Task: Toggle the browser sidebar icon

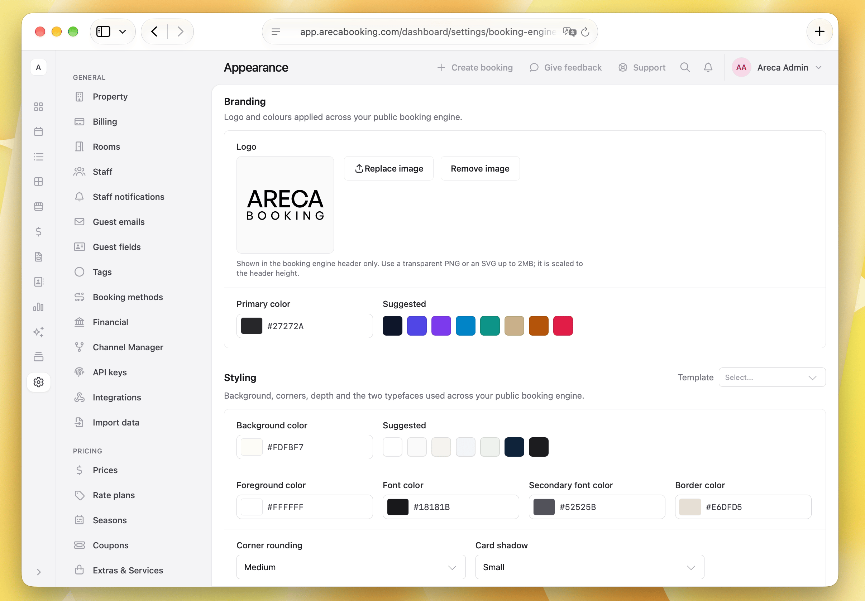Action: click(x=103, y=32)
